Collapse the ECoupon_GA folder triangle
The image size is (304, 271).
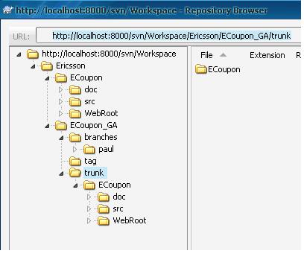47,126
